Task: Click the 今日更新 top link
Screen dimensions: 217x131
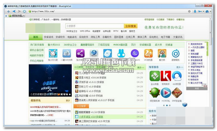Action: coord(160,19)
